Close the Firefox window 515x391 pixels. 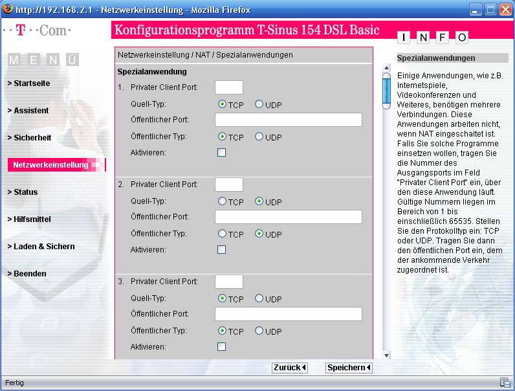(x=506, y=10)
